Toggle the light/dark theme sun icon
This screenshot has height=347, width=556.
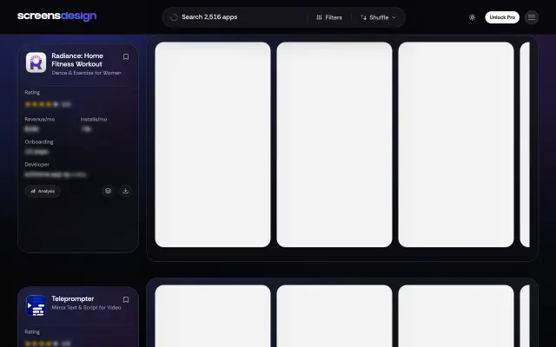point(472,17)
